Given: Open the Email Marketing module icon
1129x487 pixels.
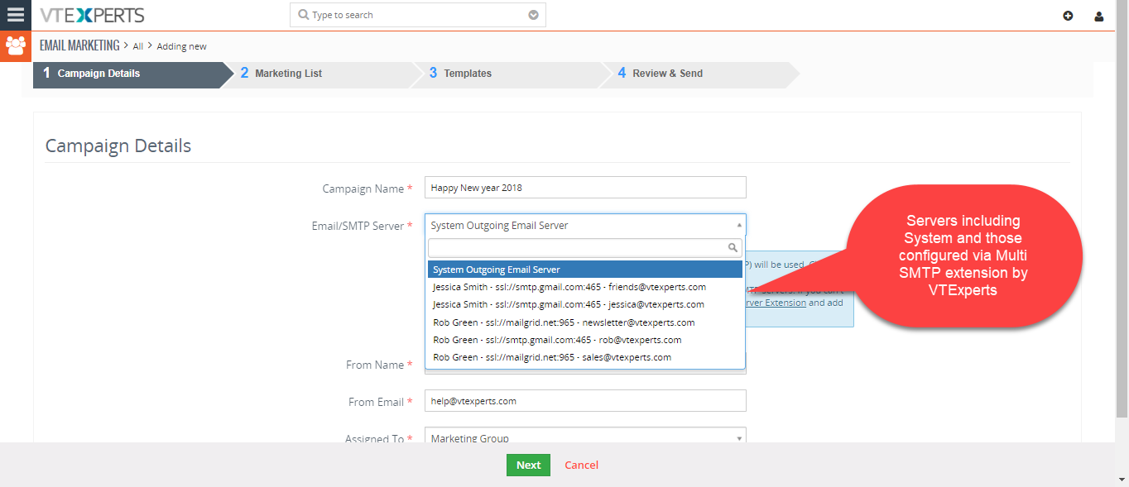Looking at the screenshot, I should click(x=16, y=45).
